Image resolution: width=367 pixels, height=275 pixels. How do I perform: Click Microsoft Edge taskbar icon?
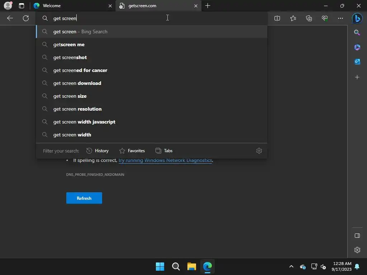pyautogui.click(x=208, y=266)
